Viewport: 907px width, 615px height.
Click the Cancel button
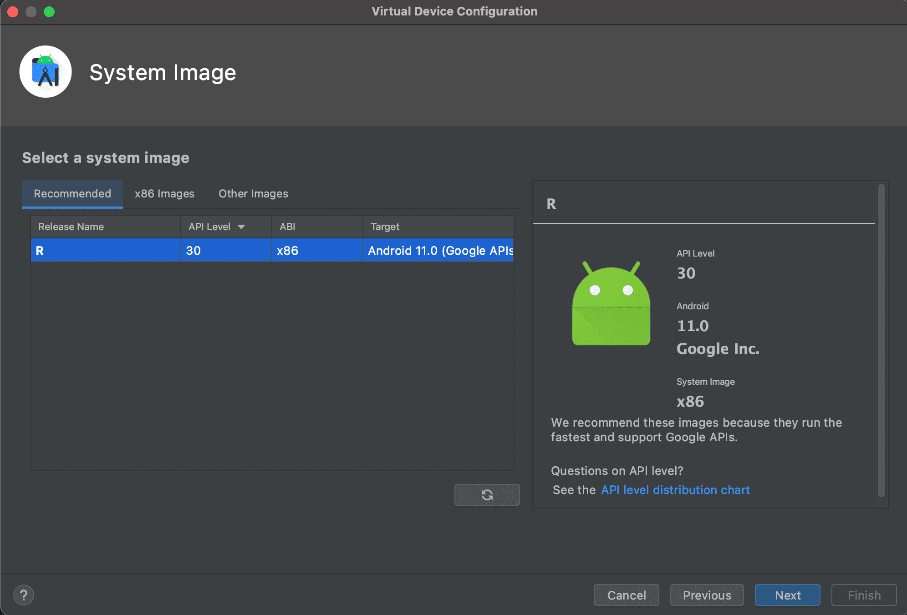626,595
